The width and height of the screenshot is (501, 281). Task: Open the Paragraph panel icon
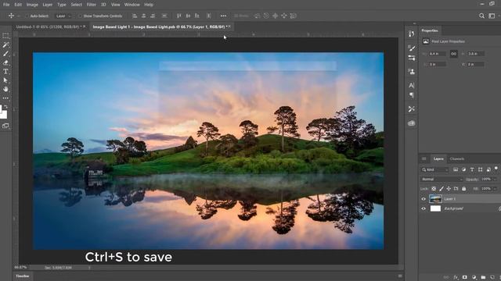(412, 95)
